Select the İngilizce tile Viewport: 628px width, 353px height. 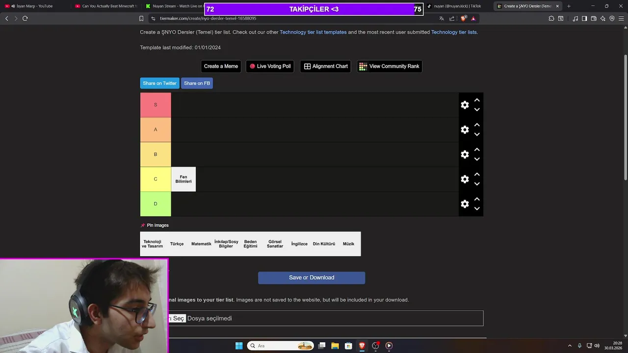pyautogui.click(x=299, y=244)
